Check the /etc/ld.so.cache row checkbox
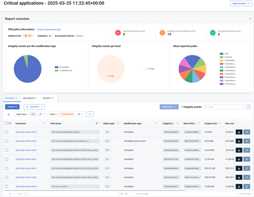Viewport: 254px width, 197px height. tap(7, 186)
